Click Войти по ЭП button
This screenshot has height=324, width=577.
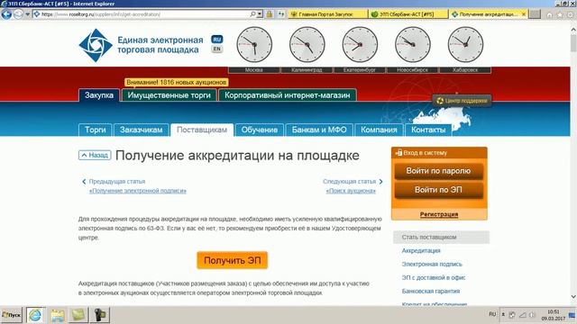pyautogui.click(x=439, y=190)
